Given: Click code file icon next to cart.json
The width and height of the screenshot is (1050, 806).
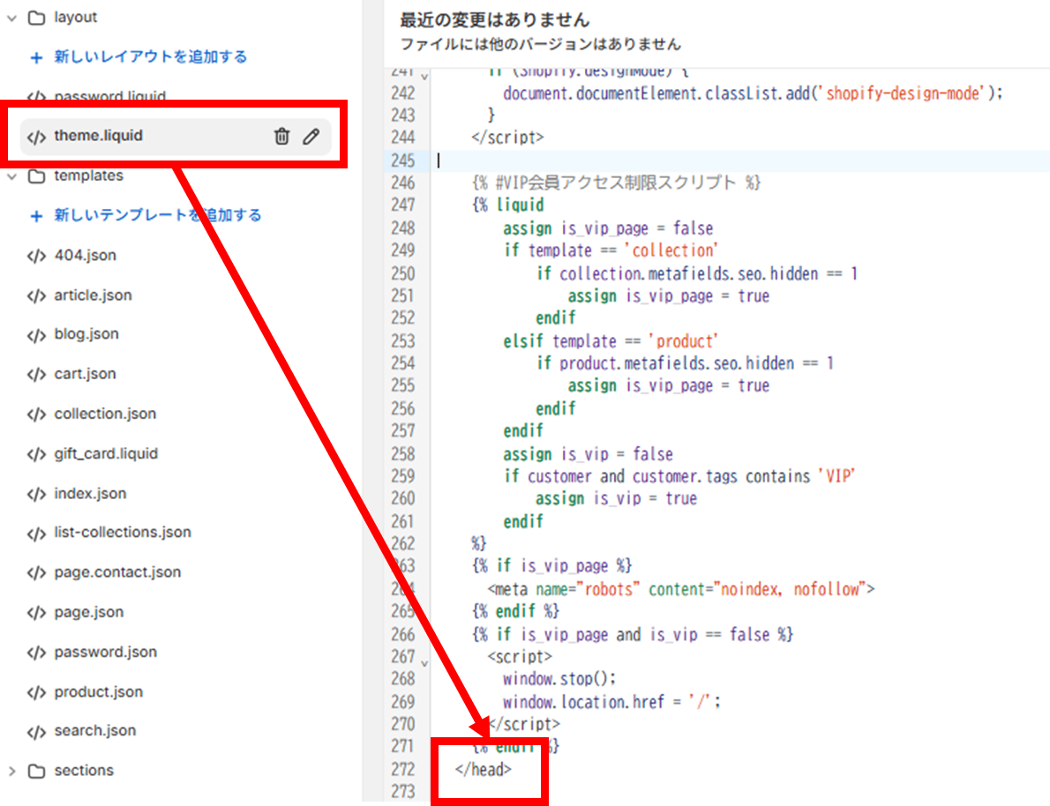Looking at the screenshot, I should tap(36, 375).
